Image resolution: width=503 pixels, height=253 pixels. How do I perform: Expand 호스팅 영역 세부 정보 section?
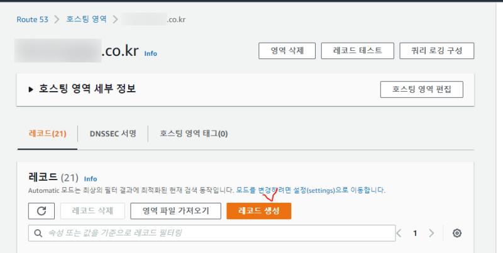point(31,89)
